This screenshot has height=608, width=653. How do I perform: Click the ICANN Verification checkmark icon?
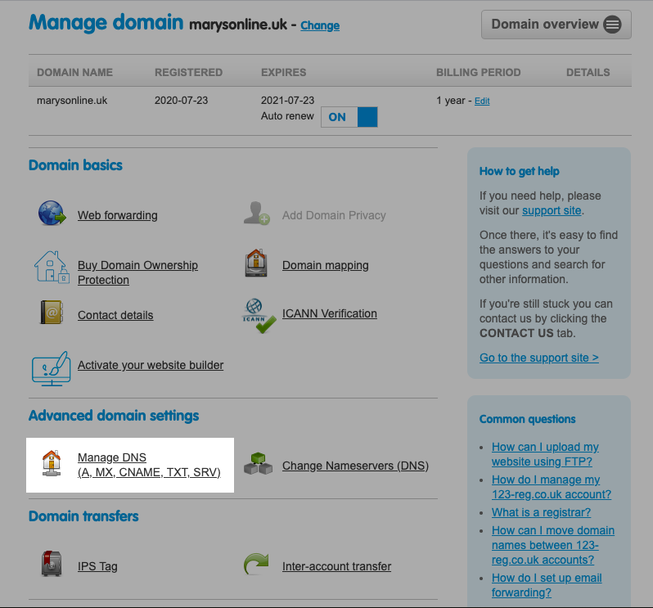259,316
